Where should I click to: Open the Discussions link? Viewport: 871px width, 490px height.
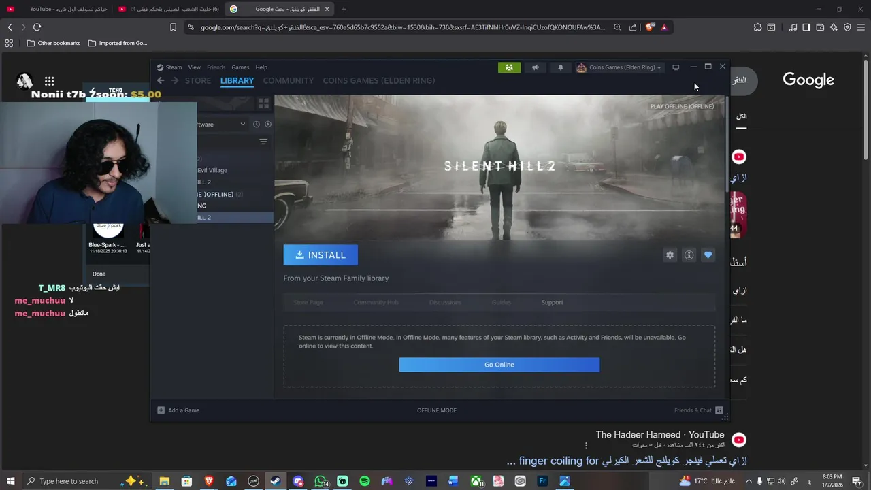pyautogui.click(x=445, y=302)
